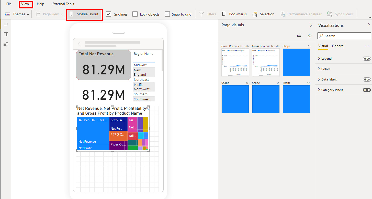Open the Bookmarks pane
Image resolution: width=372 pixels, height=199 pixels.
pyautogui.click(x=234, y=14)
